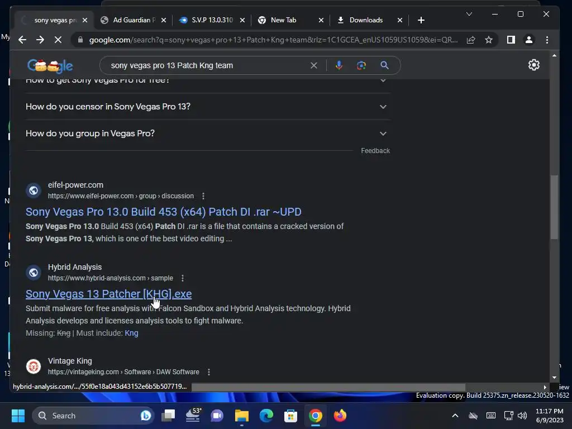This screenshot has height=429, width=572.
Task: Click the address bar URL
Action: (x=273, y=40)
